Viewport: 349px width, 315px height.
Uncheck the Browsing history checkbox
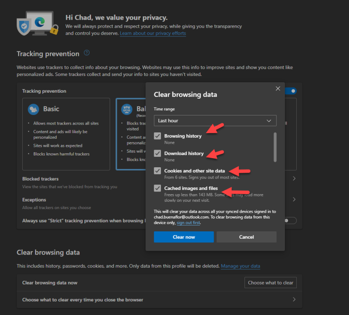tap(157, 136)
